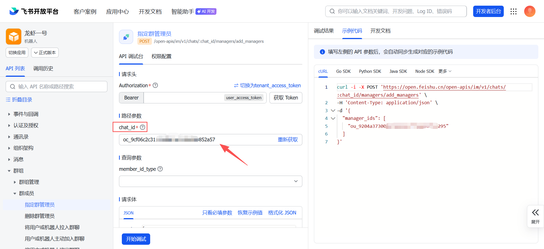The width and height of the screenshot is (544, 249).
Task: Click the 格式化 JSON link
Action: tap(282, 213)
